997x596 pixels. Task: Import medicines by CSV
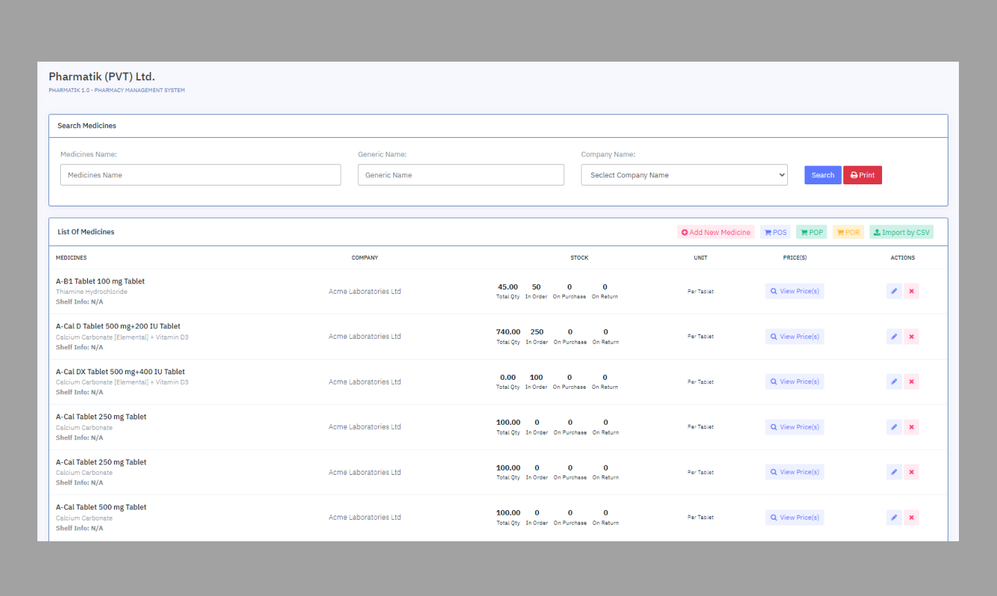click(x=901, y=232)
